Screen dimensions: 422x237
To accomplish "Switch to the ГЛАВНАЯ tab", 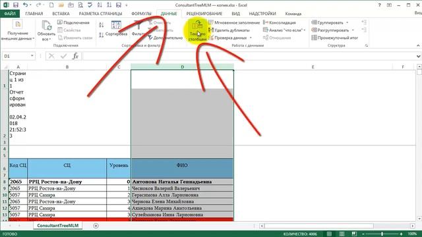I will pyautogui.click(x=34, y=13).
